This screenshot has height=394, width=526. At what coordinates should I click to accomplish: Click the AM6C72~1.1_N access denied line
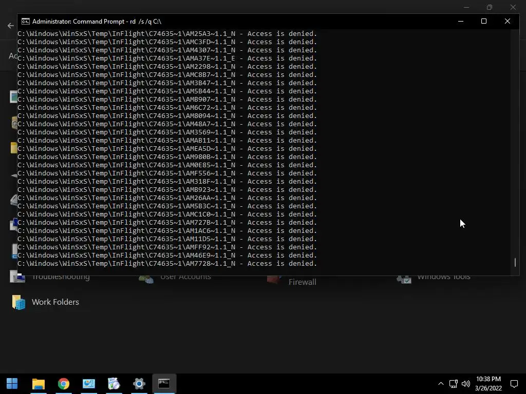pyautogui.click(x=167, y=108)
